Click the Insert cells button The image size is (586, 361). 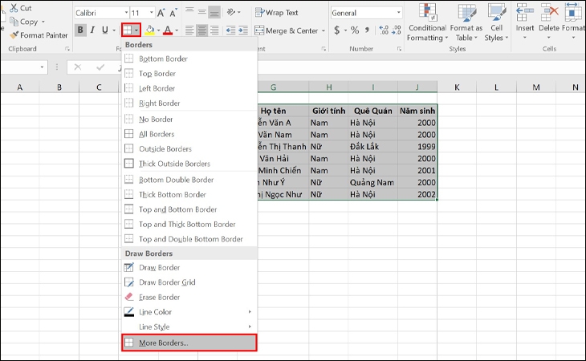point(525,22)
